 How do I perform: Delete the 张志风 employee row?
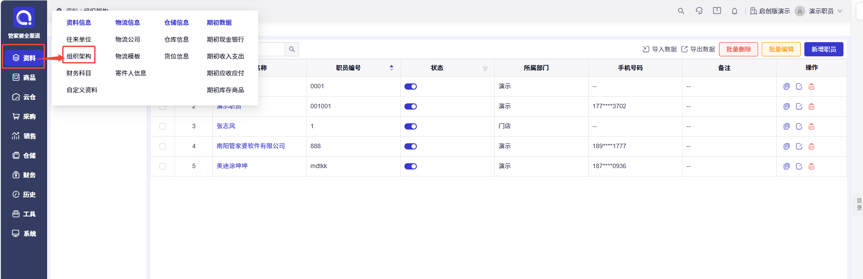pyautogui.click(x=811, y=126)
